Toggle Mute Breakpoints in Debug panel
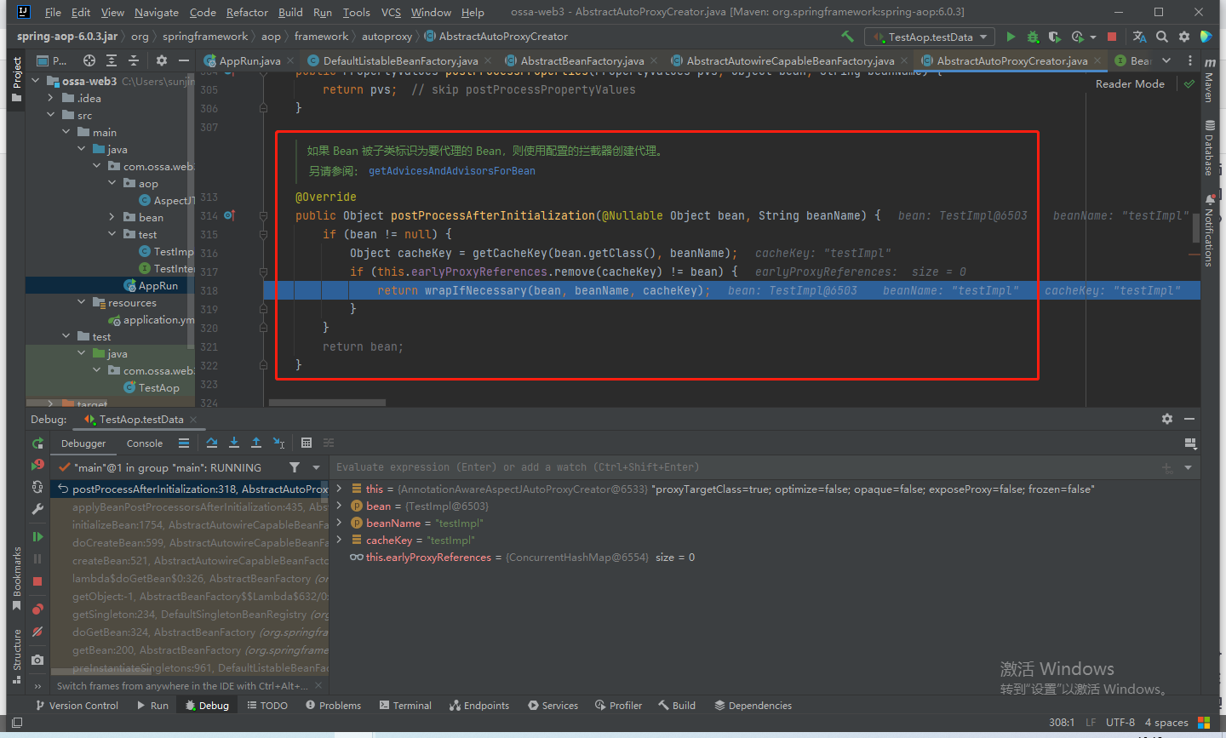The image size is (1226, 738). point(37,632)
